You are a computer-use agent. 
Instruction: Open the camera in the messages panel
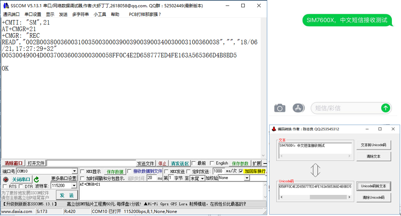point(280,108)
